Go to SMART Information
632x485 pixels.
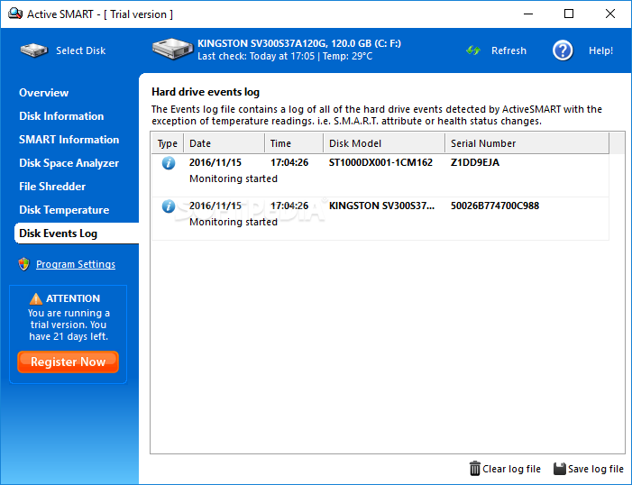(x=69, y=140)
